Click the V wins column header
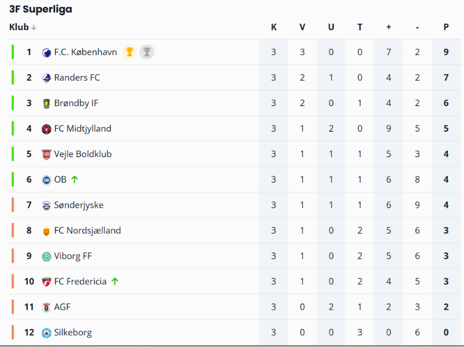The width and height of the screenshot is (464, 348). pyautogui.click(x=302, y=27)
